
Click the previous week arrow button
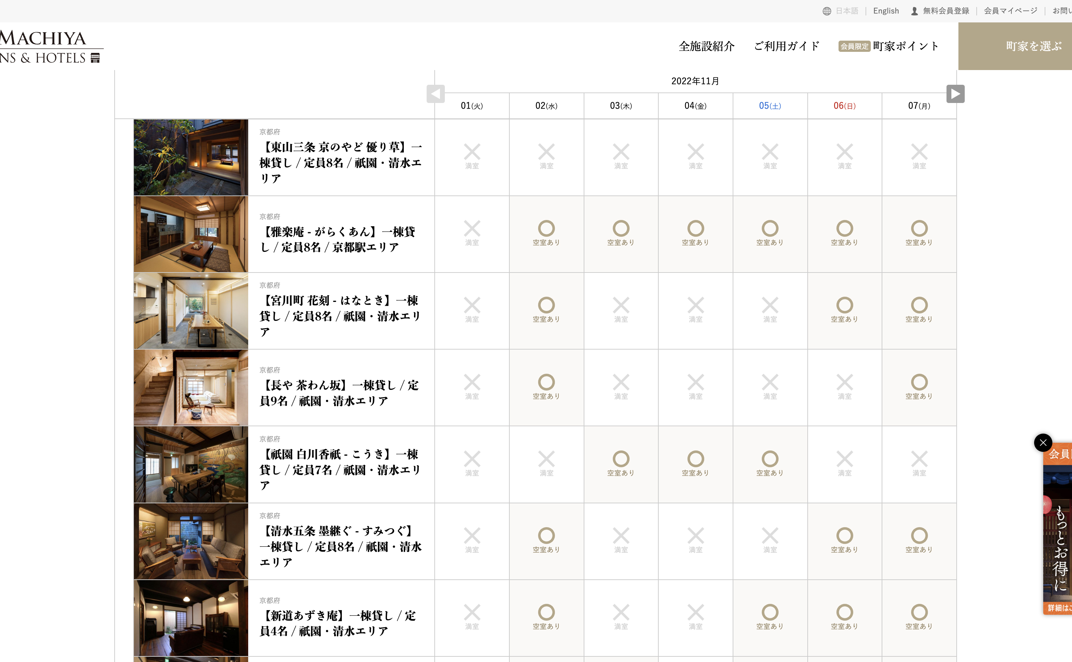point(435,94)
